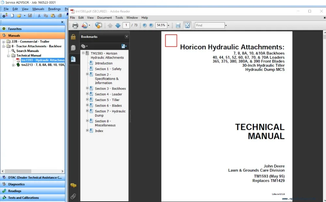Open the Manuals menu in Service ADVISOR

(x=38, y=9)
